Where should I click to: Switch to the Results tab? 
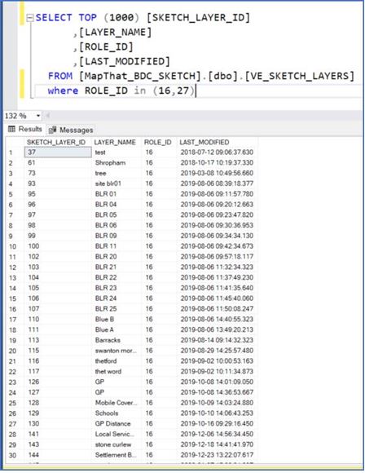(x=25, y=130)
